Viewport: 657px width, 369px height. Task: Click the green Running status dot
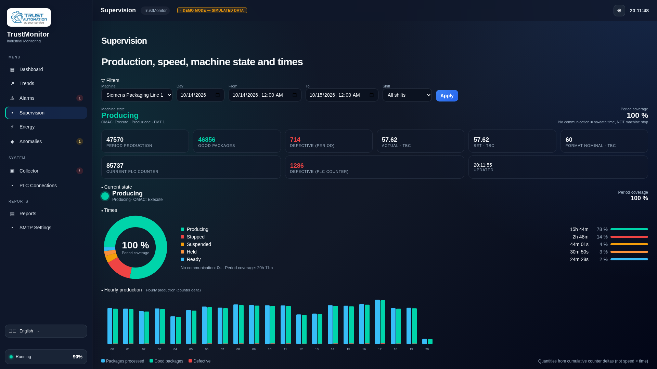pos(11,357)
